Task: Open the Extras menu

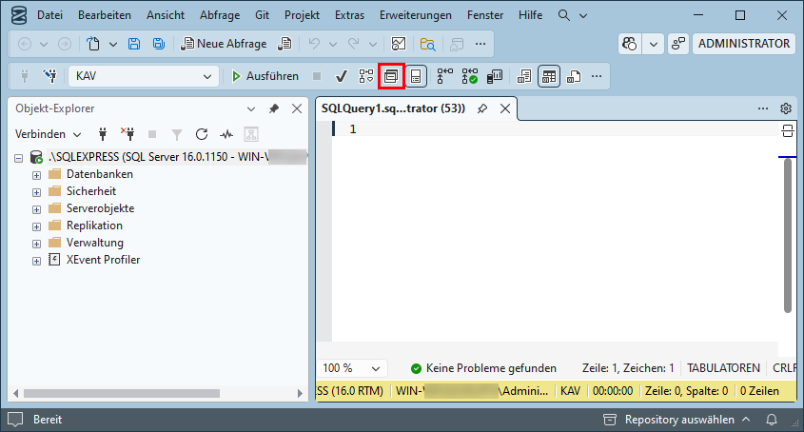Action: point(350,15)
